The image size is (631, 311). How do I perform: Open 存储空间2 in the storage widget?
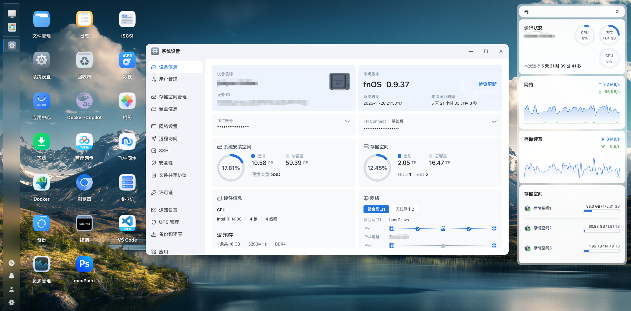click(572, 228)
